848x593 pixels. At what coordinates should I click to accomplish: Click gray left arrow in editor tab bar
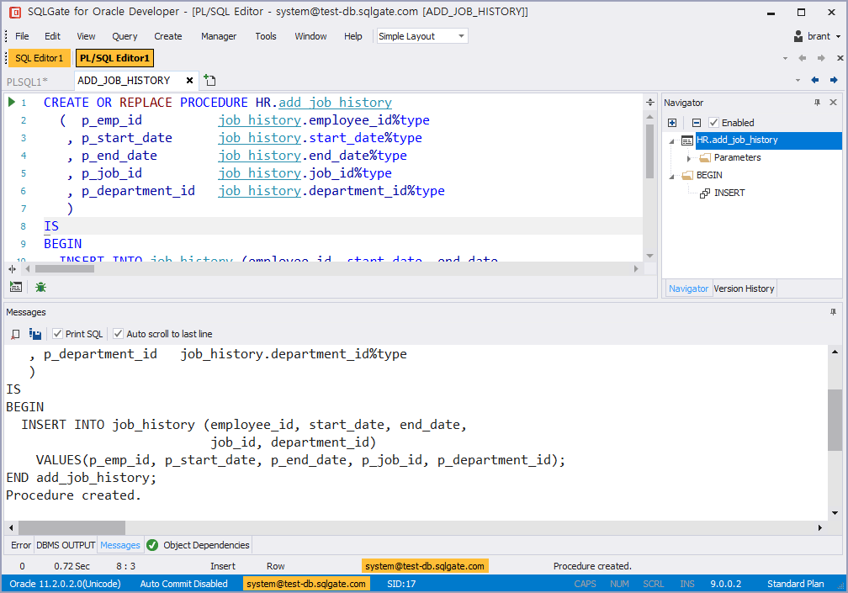coord(802,58)
